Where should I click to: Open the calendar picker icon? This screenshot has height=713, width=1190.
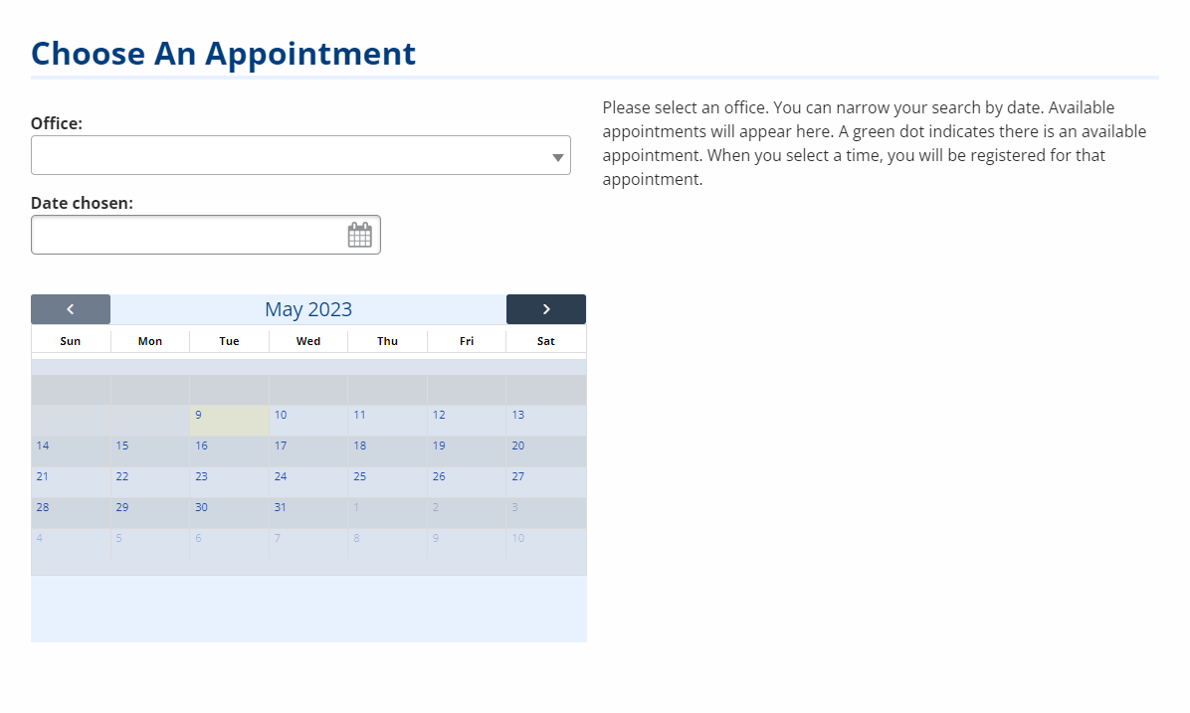pos(360,235)
